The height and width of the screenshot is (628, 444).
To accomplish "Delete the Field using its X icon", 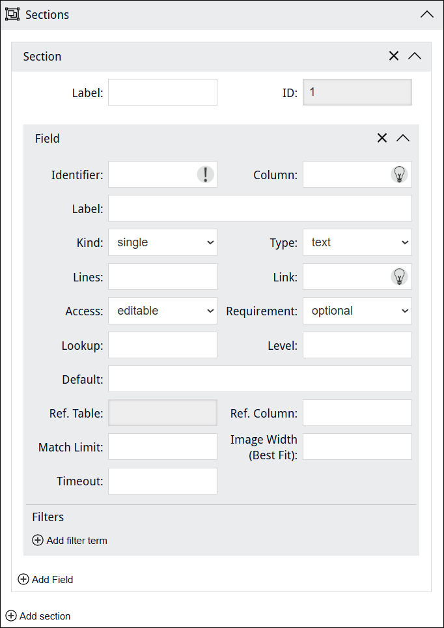I will [x=382, y=138].
